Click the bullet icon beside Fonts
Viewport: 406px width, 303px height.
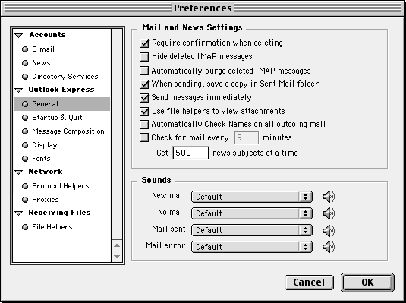pyautogui.click(x=25, y=159)
